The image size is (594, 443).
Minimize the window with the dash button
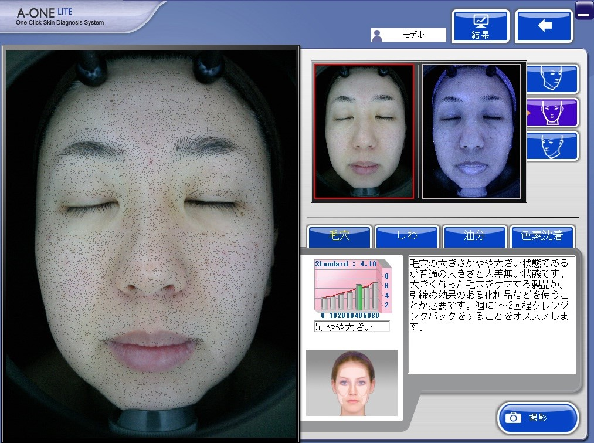(584, 11)
